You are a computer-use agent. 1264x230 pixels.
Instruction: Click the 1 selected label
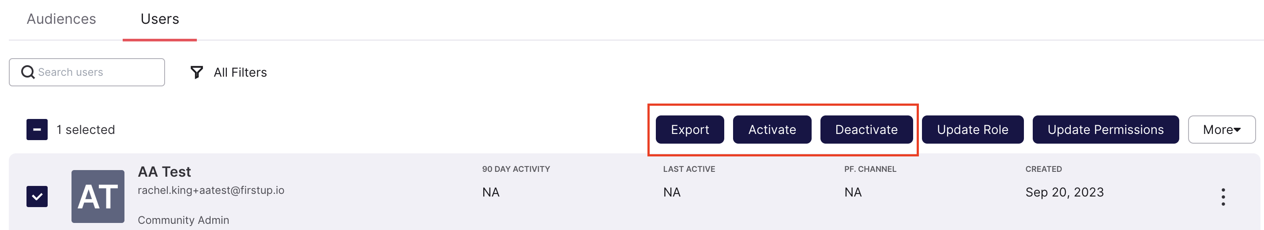click(x=85, y=130)
